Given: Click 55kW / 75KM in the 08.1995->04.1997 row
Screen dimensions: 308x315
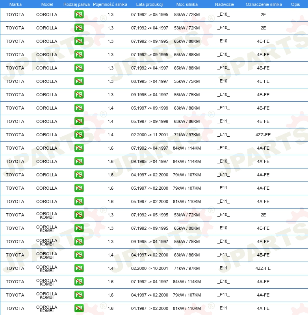Looking at the screenshot, I should point(187,81).
